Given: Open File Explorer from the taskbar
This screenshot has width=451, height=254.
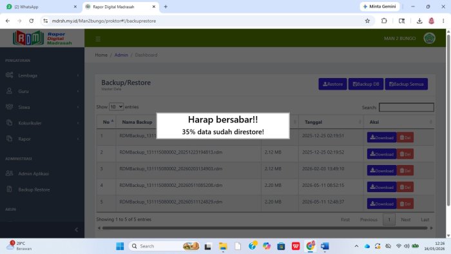Looking at the screenshot, I should coord(223,246).
